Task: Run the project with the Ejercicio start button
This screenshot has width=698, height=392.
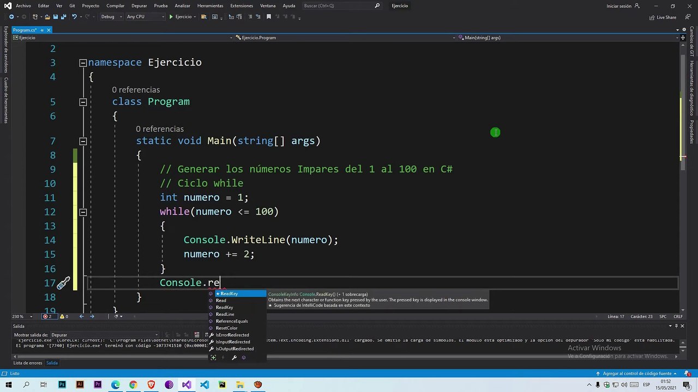Action: tap(180, 17)
